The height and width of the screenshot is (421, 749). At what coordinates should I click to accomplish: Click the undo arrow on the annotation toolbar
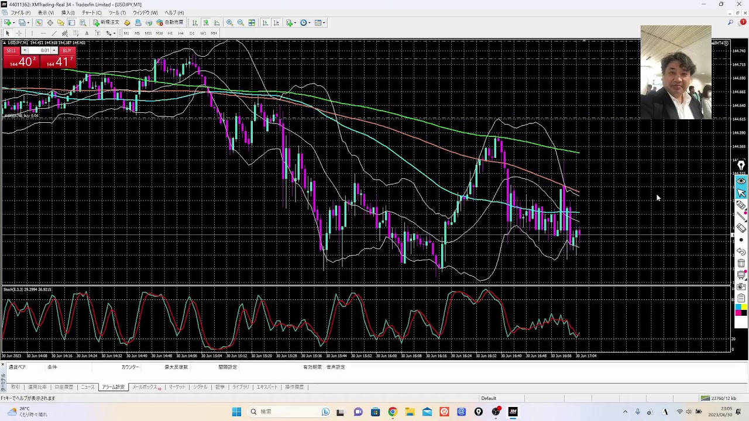pyautogui.click(x=741, y=251)
